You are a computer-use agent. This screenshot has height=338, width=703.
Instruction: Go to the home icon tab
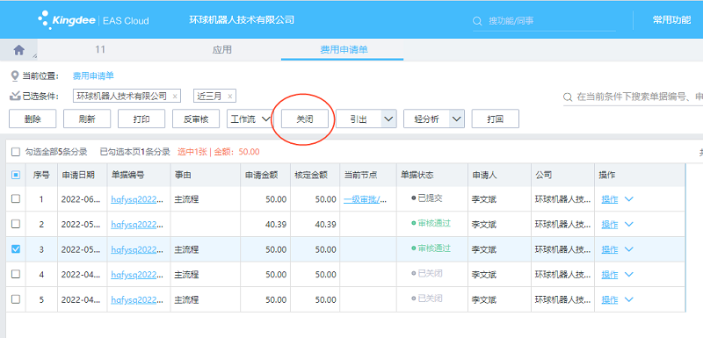(x=18, y=50)
